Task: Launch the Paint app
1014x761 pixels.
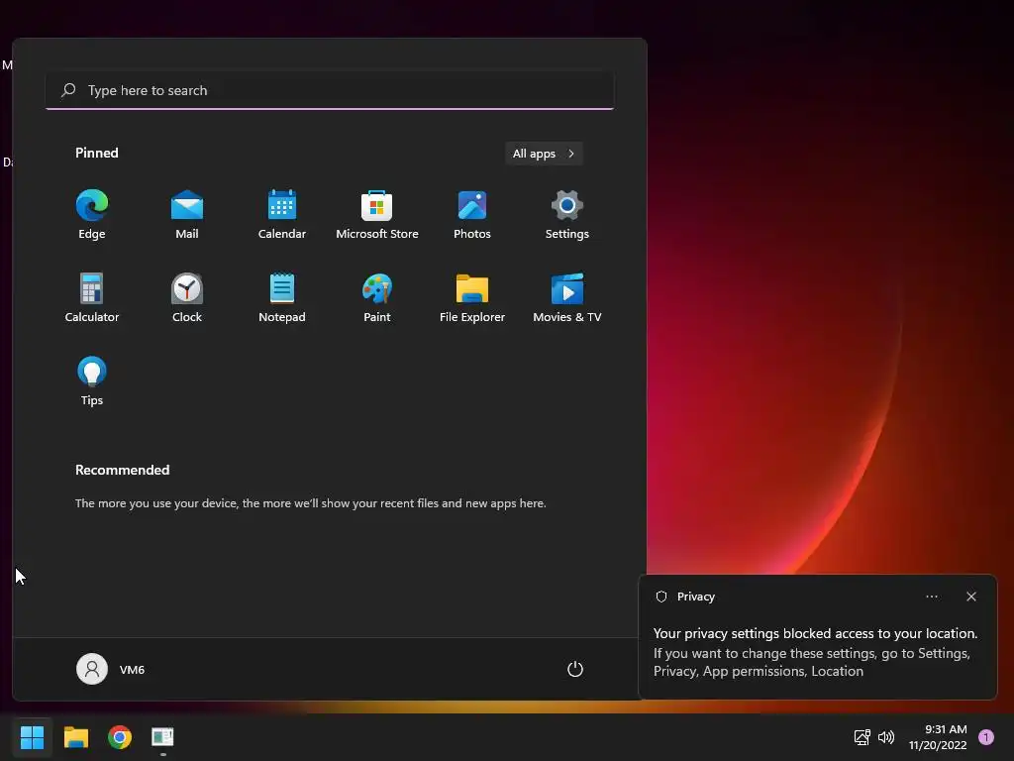Action: click(377, 297)
